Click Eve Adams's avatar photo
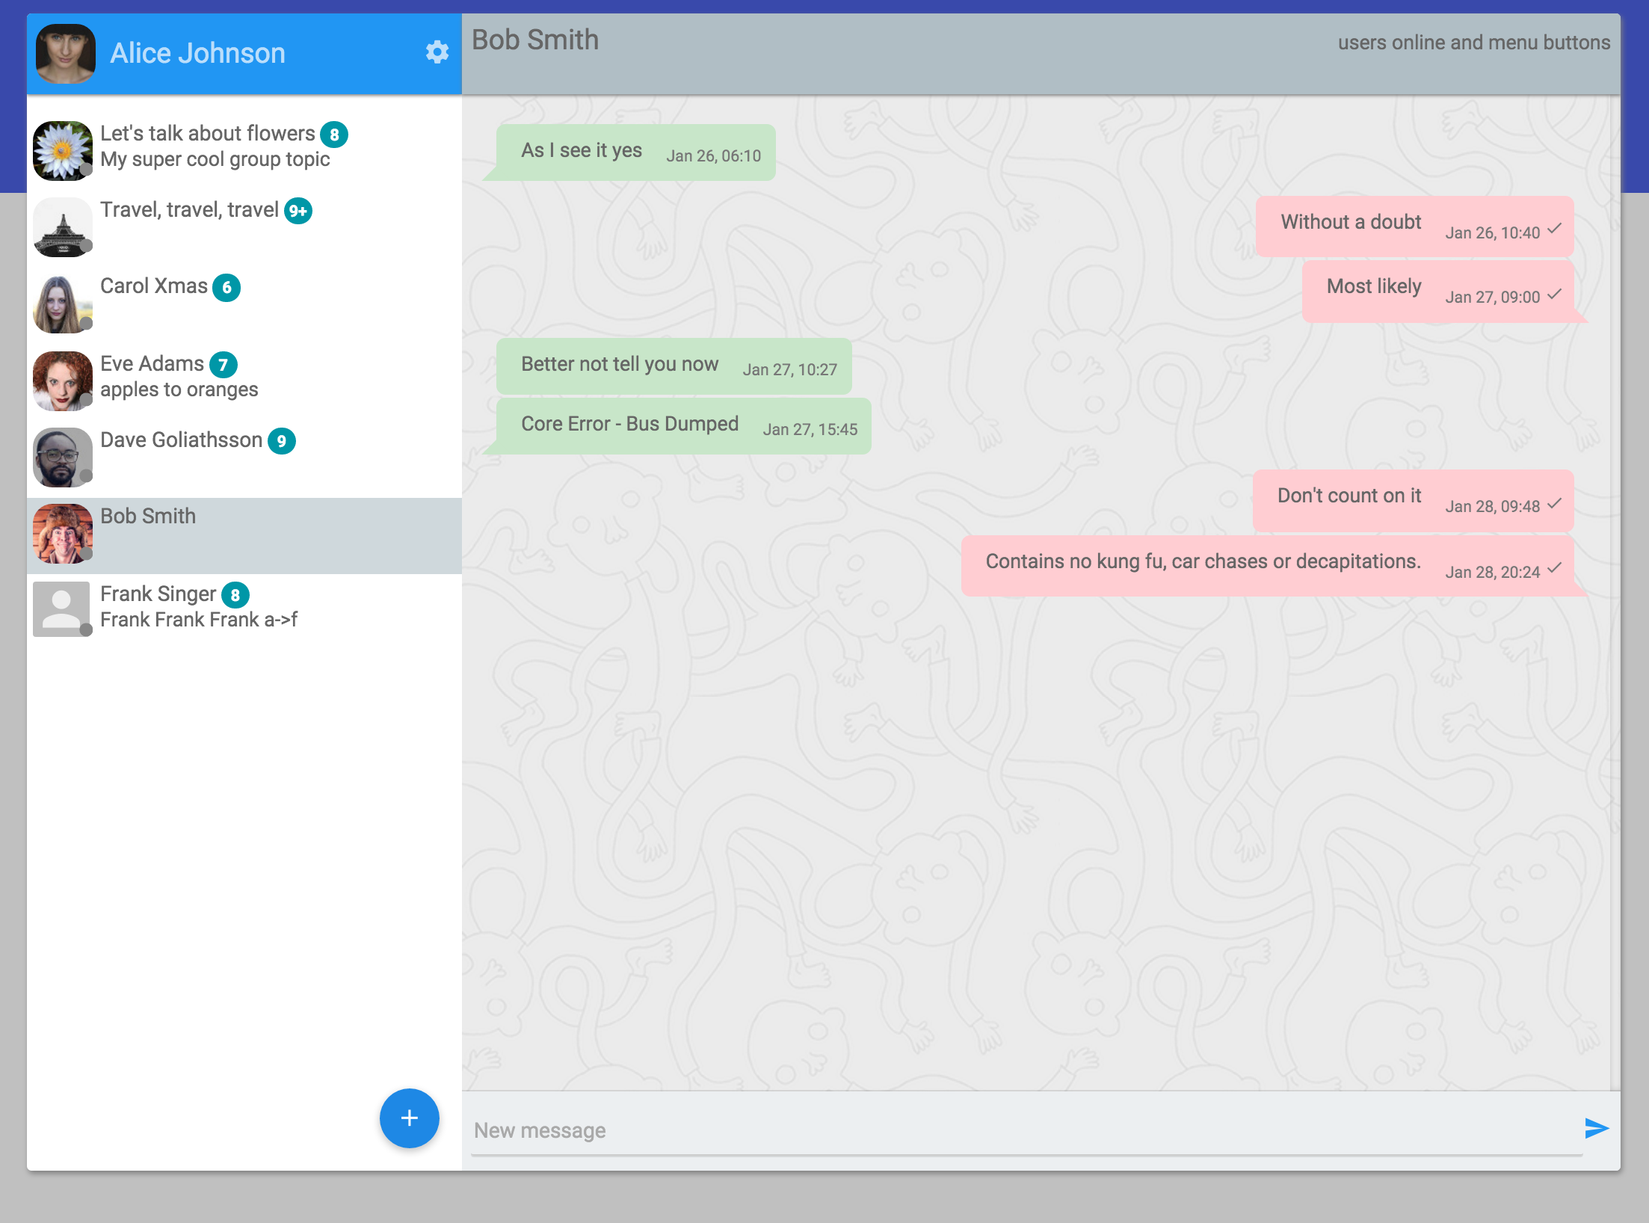 tap(63, 381)
